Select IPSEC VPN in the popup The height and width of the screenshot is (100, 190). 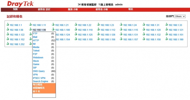39,78
